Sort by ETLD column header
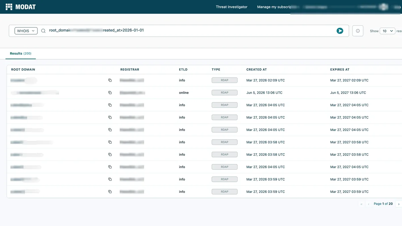The height and width of the screenshot is (226, 402). point(183,70)
